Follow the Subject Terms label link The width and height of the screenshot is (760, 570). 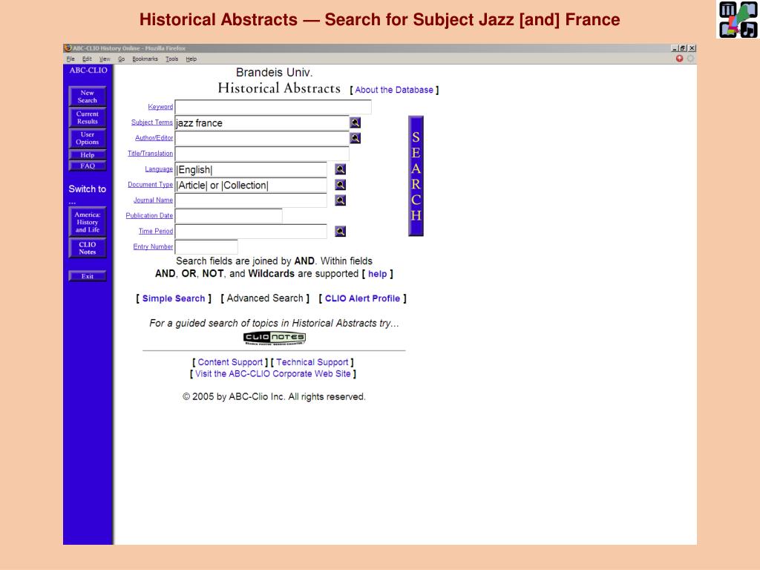tap(151, 122)
